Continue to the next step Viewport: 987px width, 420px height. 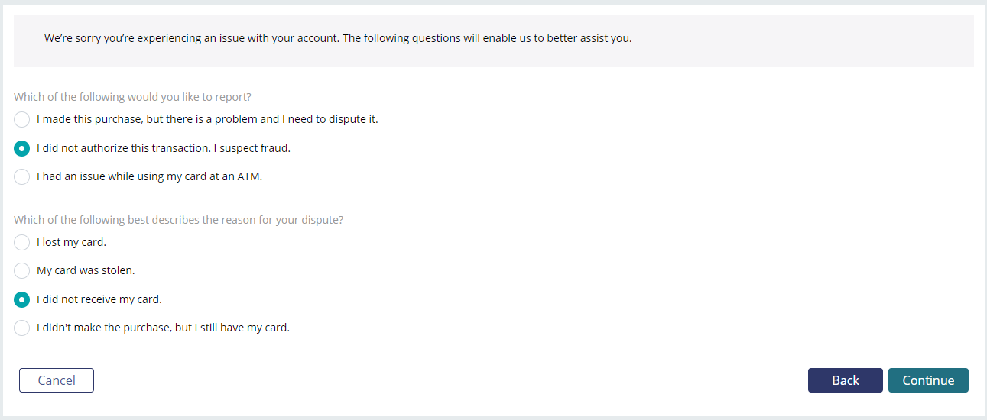pos(928,380)
